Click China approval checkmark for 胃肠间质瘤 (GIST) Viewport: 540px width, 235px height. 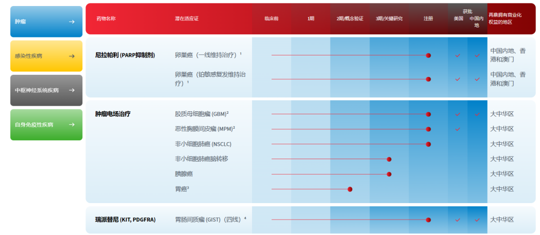pyautogui.click(x=477, y=220)
